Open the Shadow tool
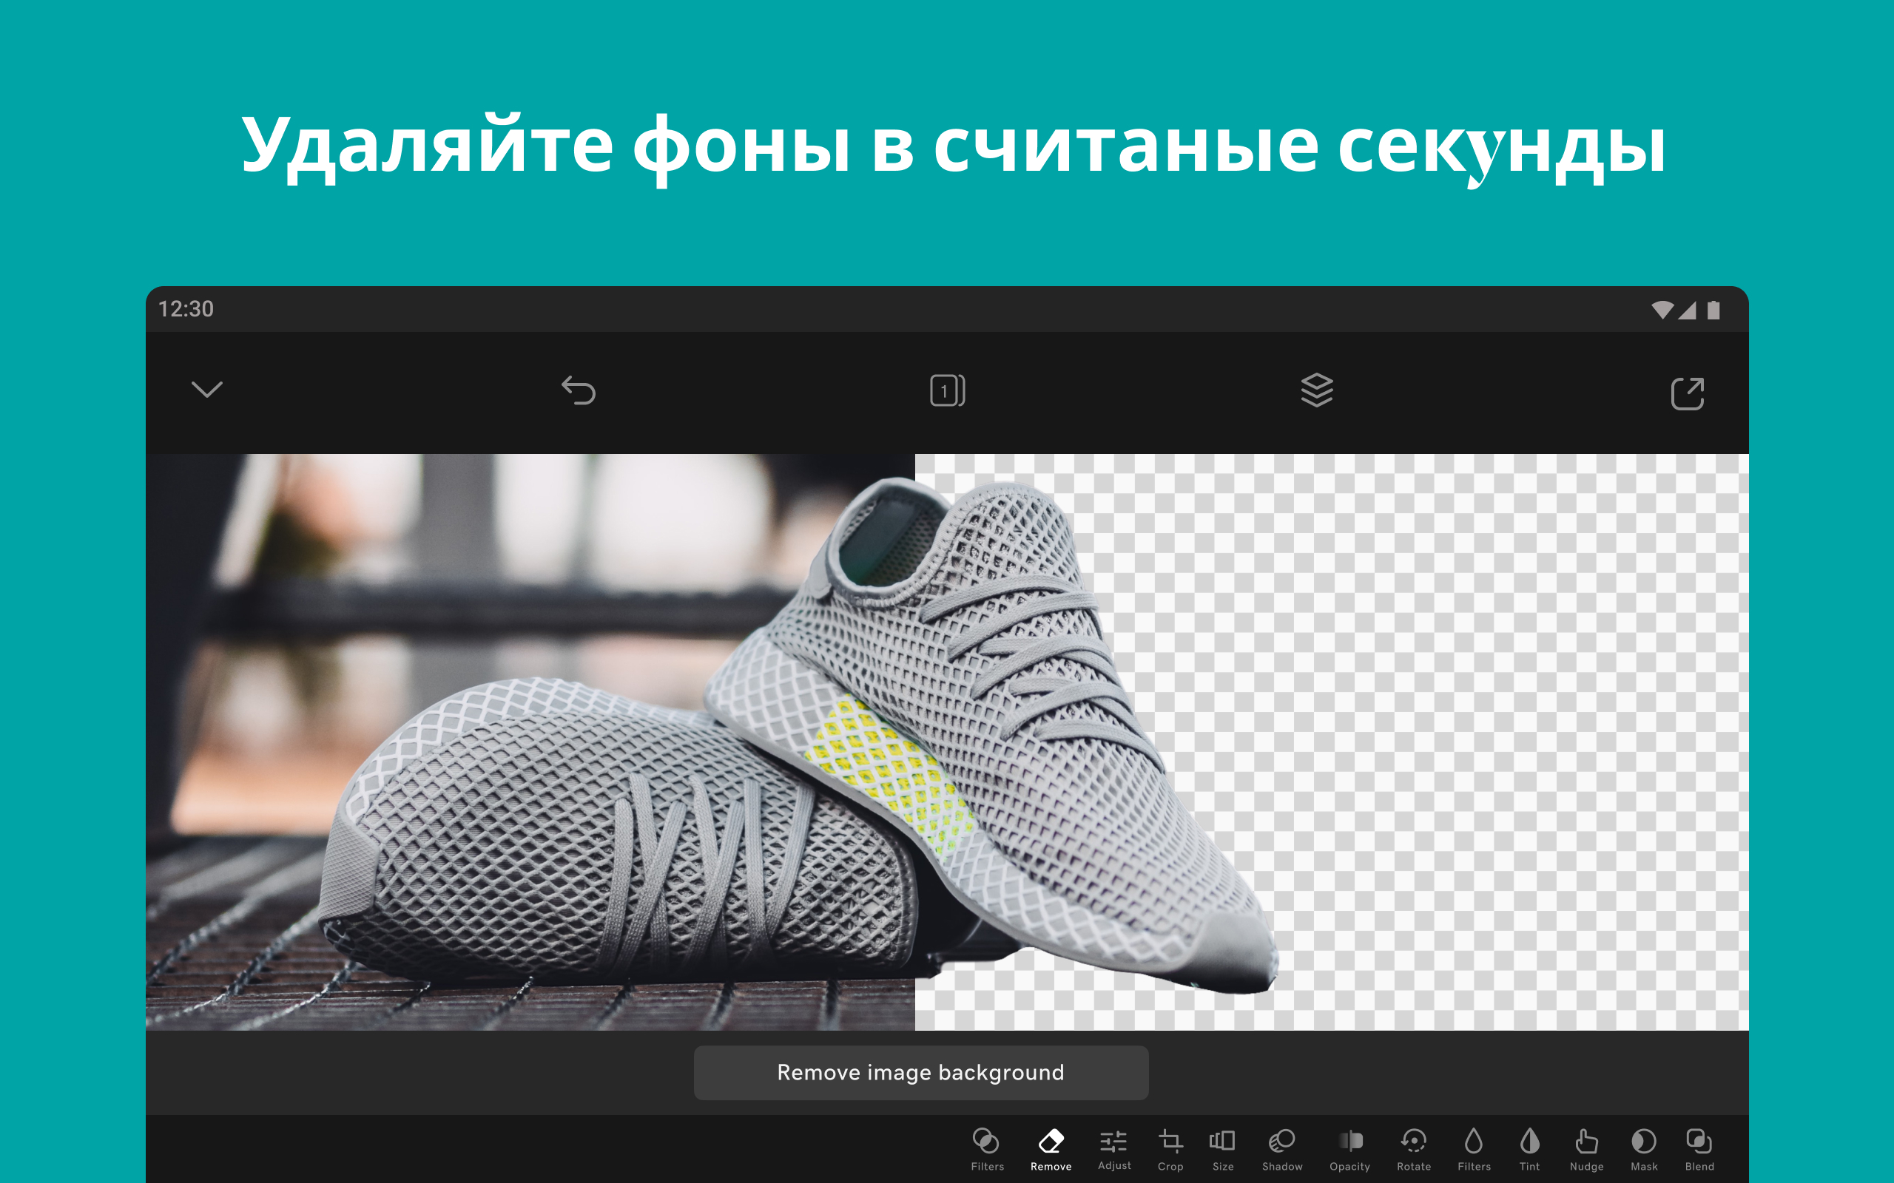1894x1183 pixels. click(x=1282, y=1149)
